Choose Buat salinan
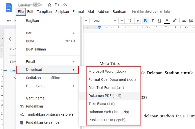The height and width of the screenshot is (129, 195). (x=48, y=49)
